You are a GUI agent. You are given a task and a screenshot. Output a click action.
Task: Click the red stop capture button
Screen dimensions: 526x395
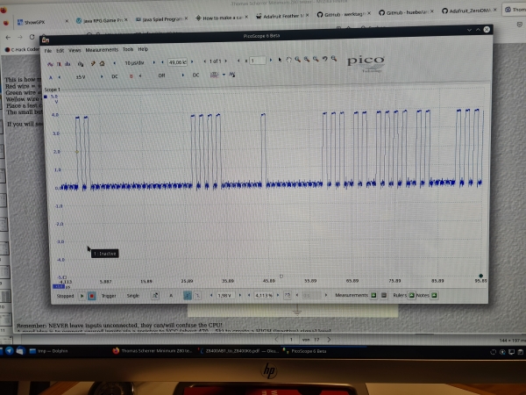click(x=92, y=296)
